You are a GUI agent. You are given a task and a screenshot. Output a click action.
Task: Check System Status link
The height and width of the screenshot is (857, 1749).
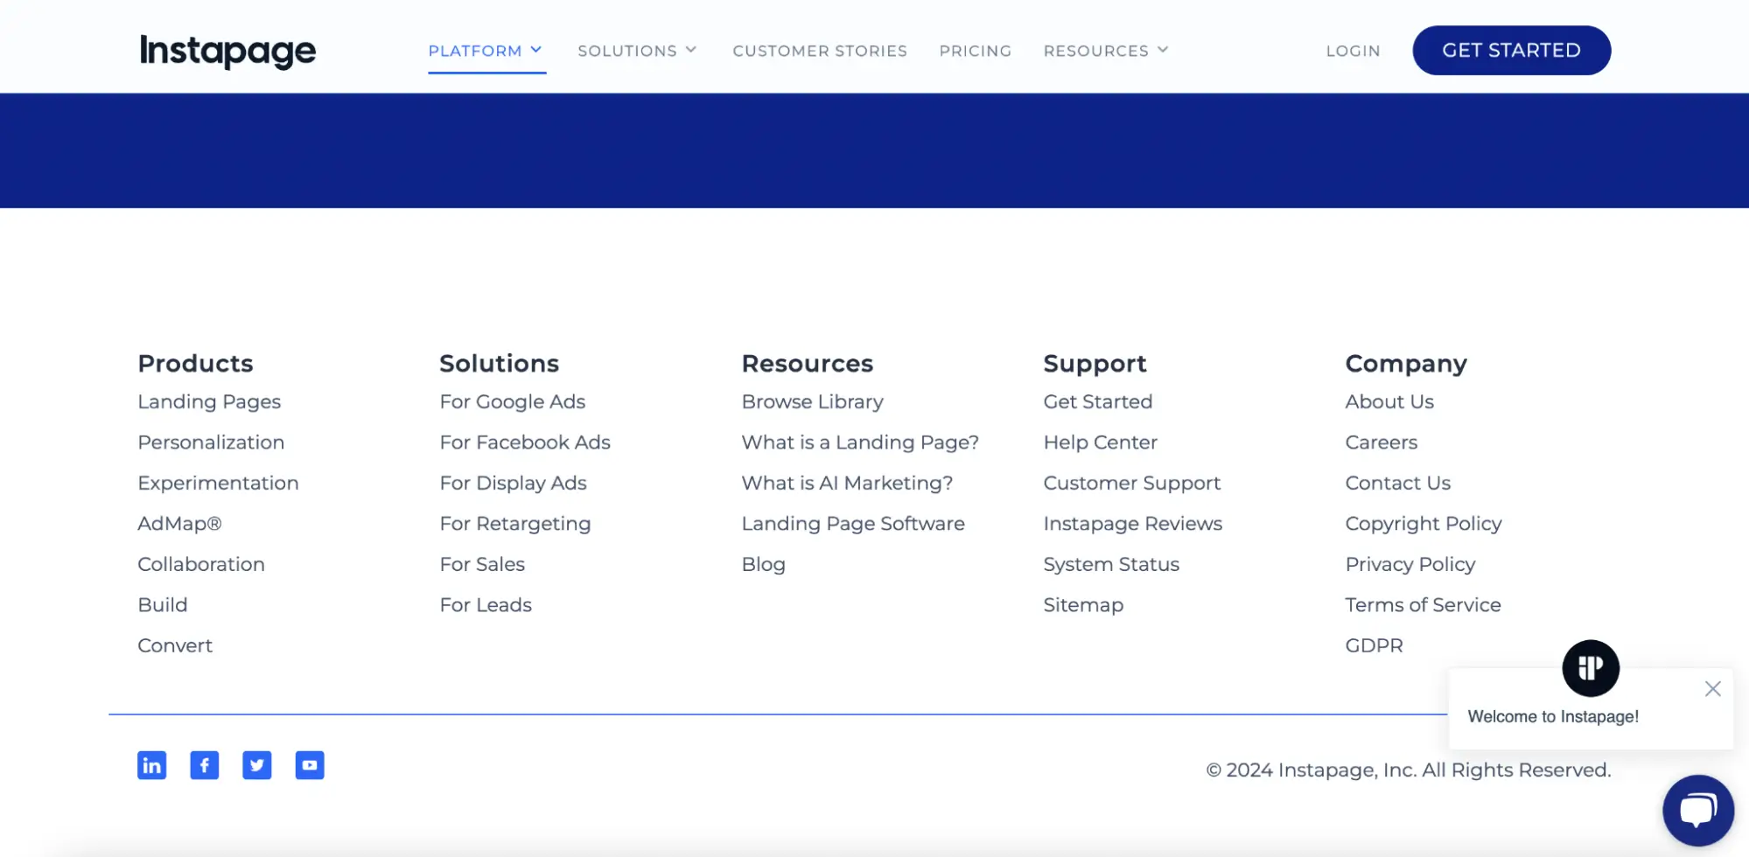(x=1111, y=564)
